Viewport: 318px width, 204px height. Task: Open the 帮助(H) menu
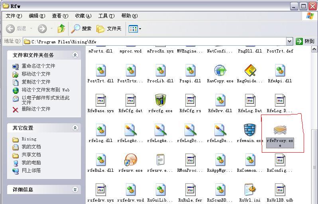pos(130,16)
